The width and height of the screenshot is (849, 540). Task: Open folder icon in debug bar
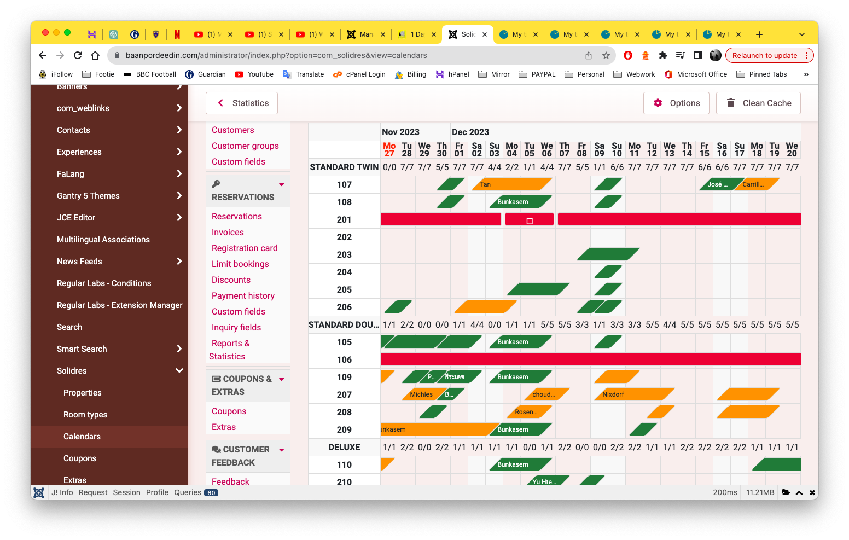coord(786,492)
